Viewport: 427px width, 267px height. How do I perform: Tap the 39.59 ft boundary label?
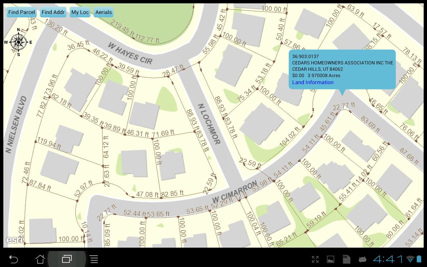coord(128,69)
